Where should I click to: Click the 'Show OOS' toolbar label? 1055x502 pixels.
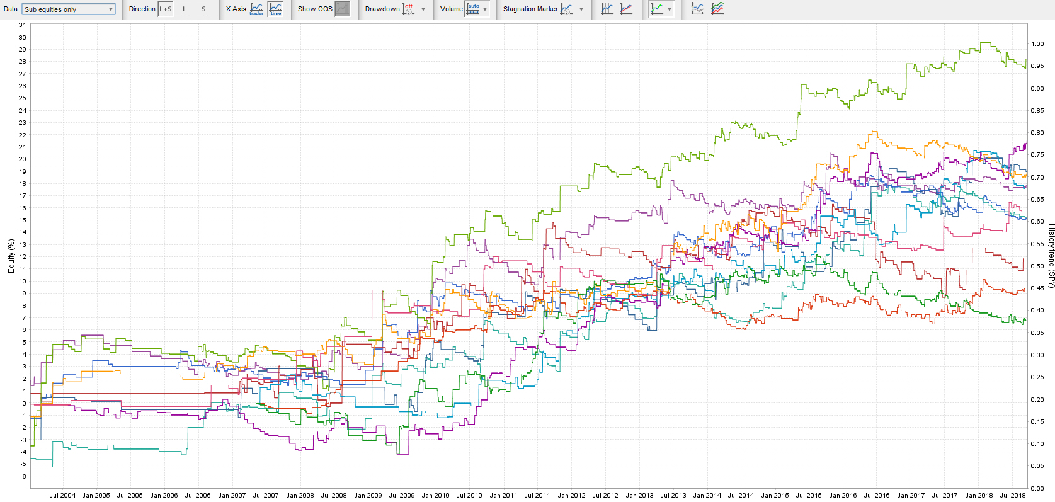[x=315, y=9]
